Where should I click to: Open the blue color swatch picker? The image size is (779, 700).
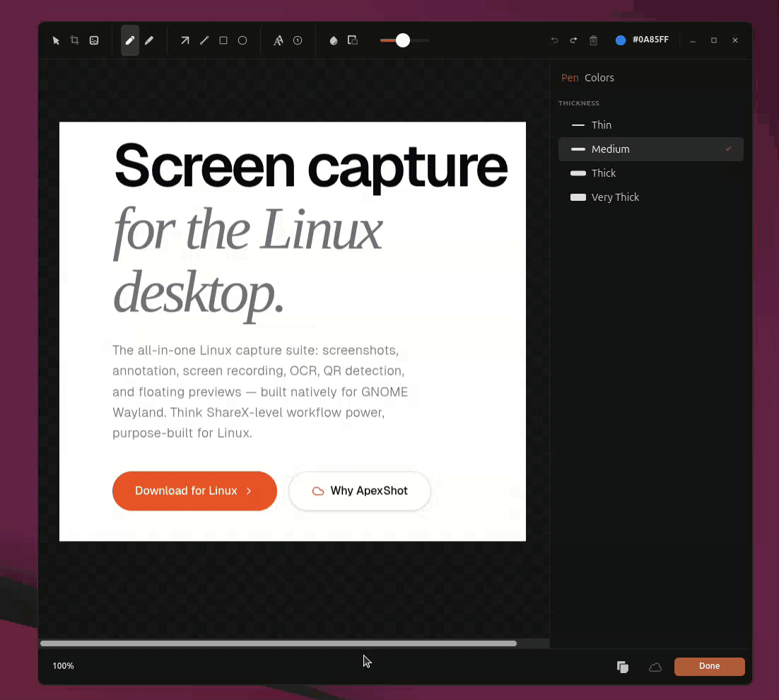click(x=621, y=40)
